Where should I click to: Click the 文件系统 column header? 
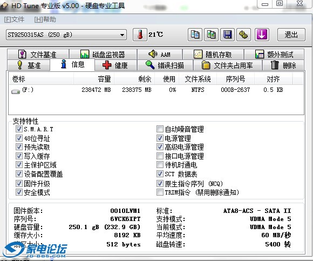click(198, 79)
